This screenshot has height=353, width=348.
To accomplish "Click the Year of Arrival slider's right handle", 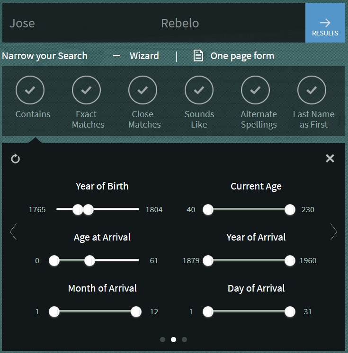I will coord(290,260).
